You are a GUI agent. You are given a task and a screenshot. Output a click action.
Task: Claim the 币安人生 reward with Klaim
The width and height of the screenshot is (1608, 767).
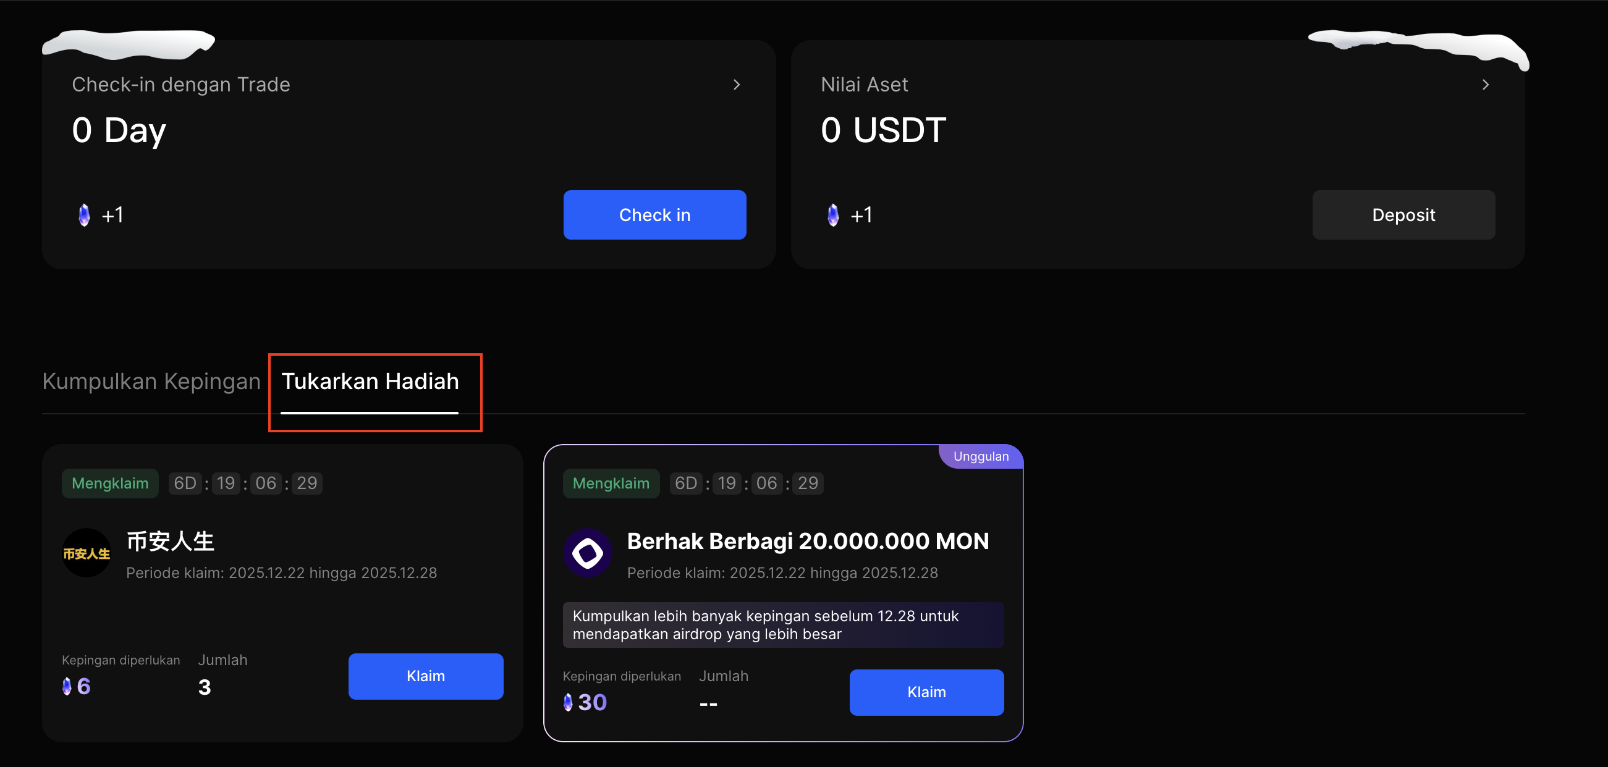(x=426, y=676)
